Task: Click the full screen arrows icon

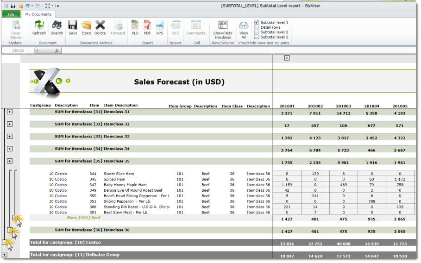Action: point(48,6)
